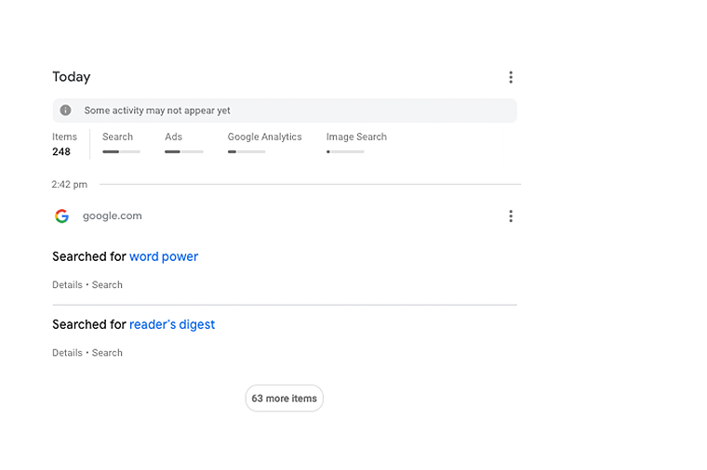
Task: View Details for the word power search
Action: tap(67, 285)
